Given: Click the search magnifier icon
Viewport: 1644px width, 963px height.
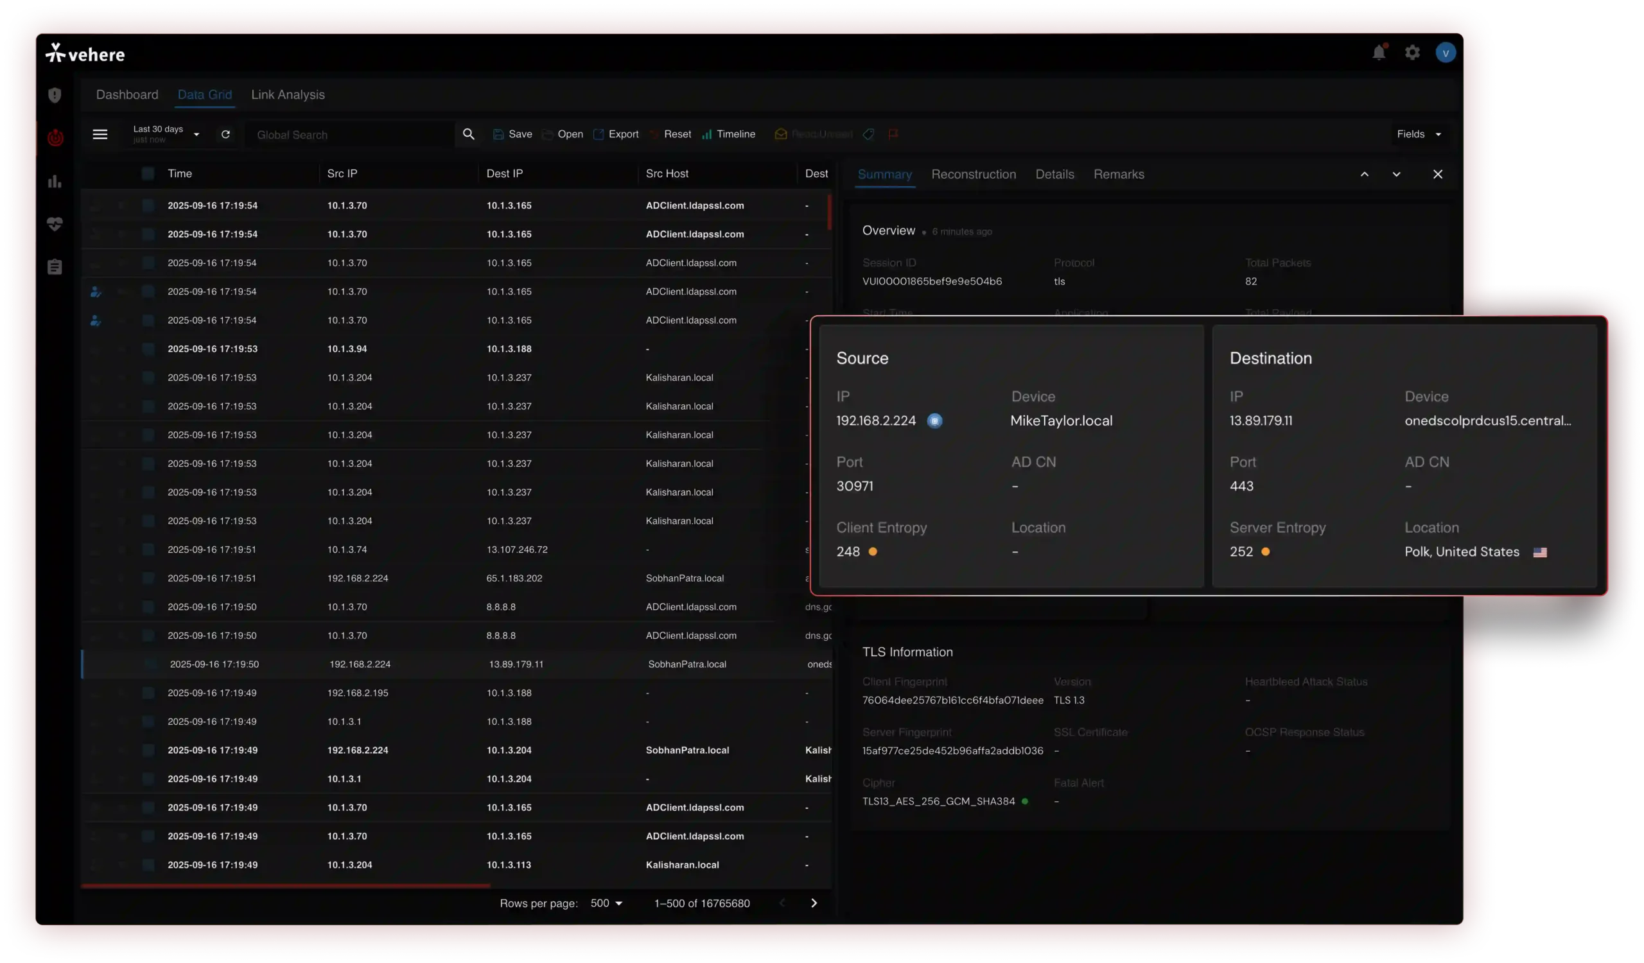Looking at the screenshot, I should 468,134.
